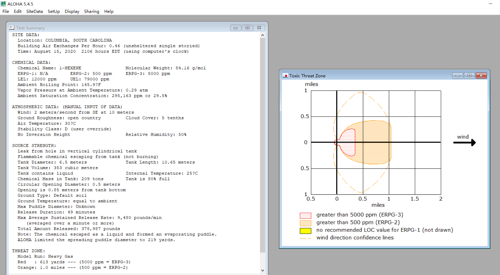This screenshot has width=500, height=275.
Task: Click the Location: COLUMBIA, SOUTH CAROLINA line
Action: tap(65, 40)
